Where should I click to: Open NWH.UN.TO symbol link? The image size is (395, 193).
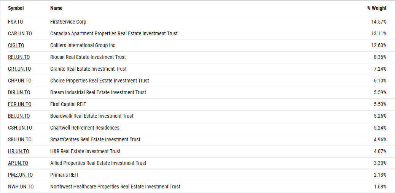coord(21,187)
